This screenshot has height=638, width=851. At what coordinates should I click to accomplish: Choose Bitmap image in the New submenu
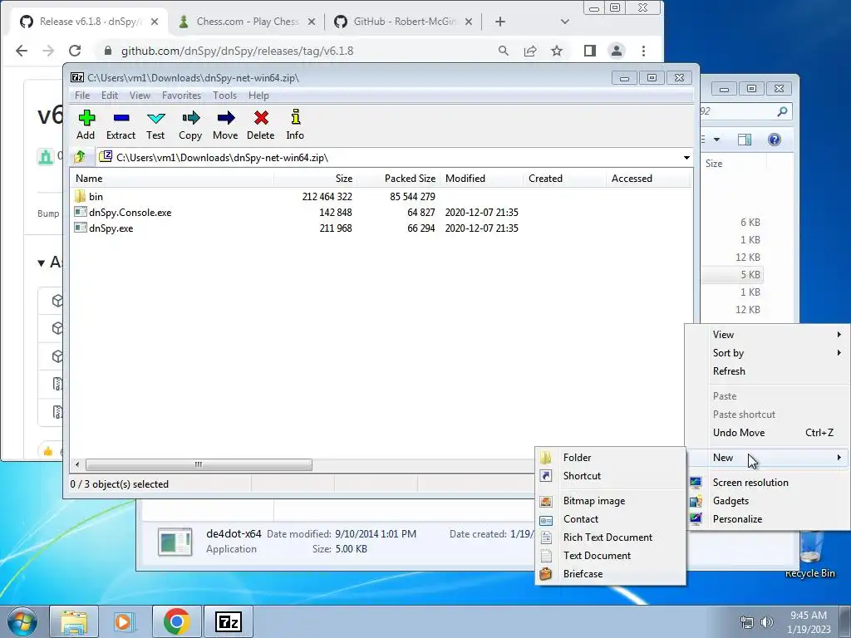tap(610, 501)
